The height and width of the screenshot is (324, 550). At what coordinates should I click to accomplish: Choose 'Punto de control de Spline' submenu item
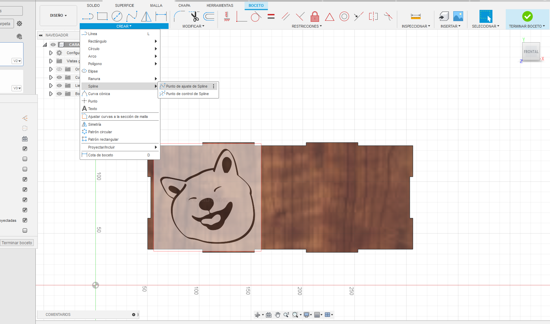point(188,94)
